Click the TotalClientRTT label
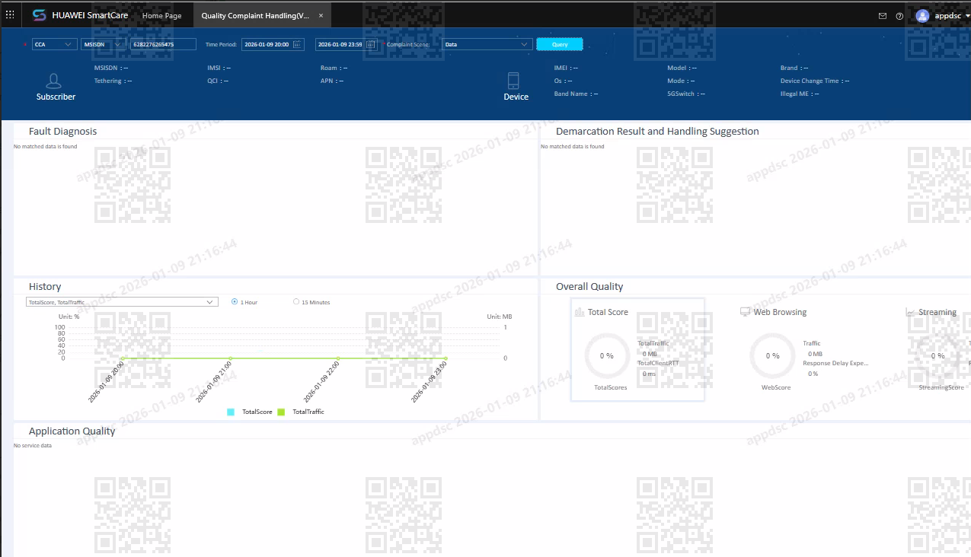Image resolution: width=971 pixels, height=557 pixels. 658,363
